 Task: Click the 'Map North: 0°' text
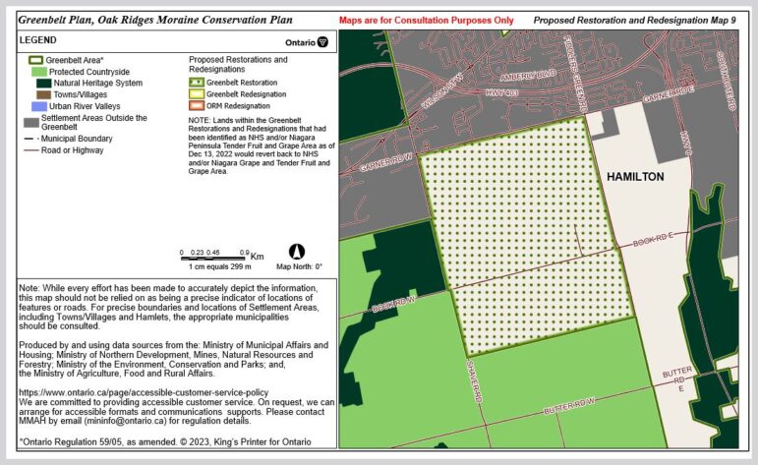(299, 266)
